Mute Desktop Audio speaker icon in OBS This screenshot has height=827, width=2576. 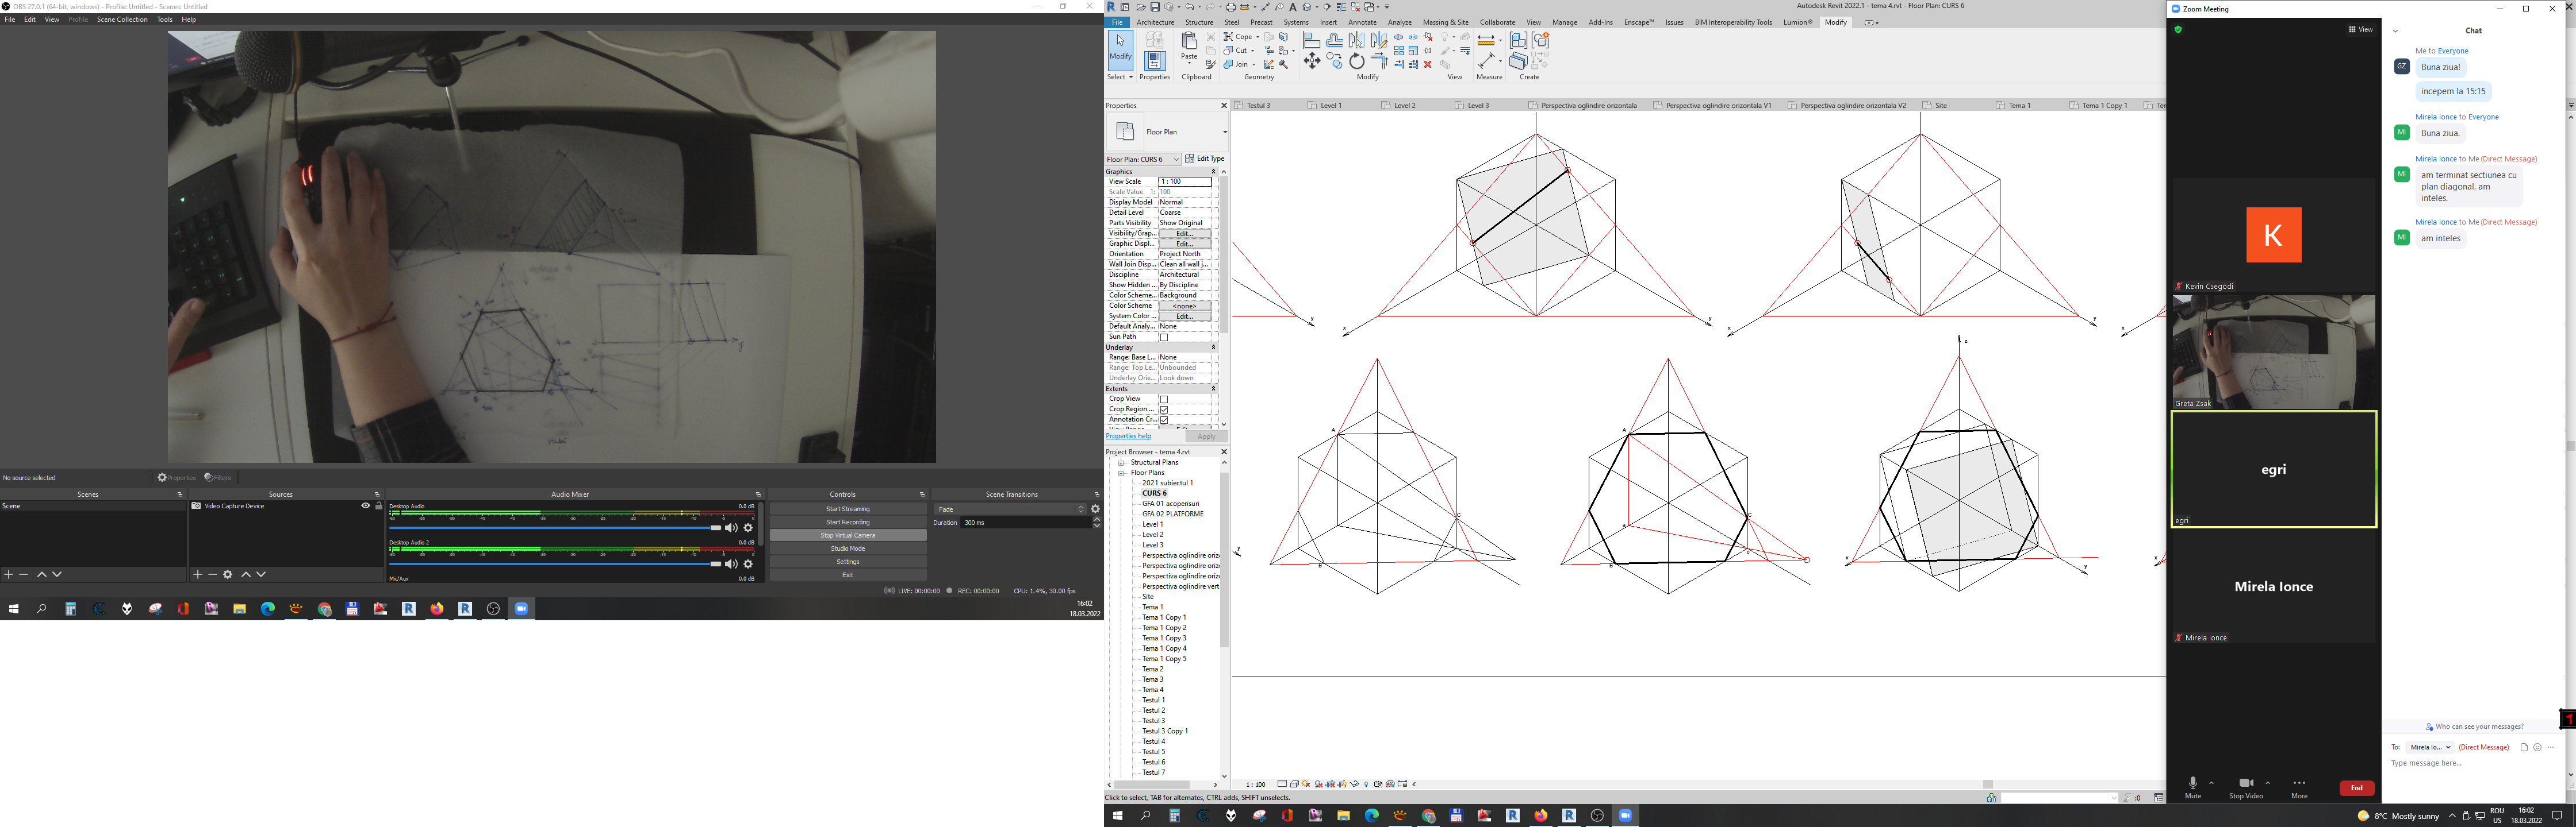[x=731, y=528]
